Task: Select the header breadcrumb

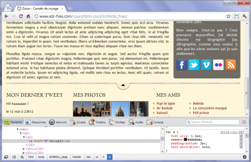Action: tap(77, 157)
